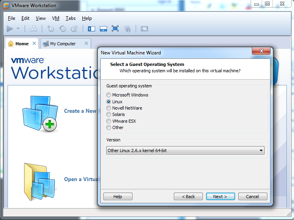Switch to the Home tab
Image resolution: width=294 pixels, height=220 pixels.
pos(22,44)
